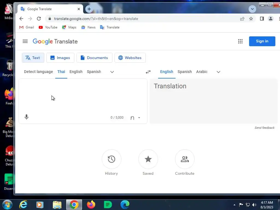280x210 pixels.
Task: Select the Text translation mode
Action: pos(33,58)
